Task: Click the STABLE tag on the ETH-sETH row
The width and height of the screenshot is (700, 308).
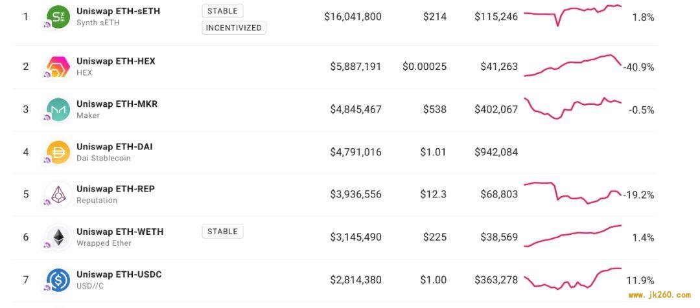Action: [x=222, y=11]
